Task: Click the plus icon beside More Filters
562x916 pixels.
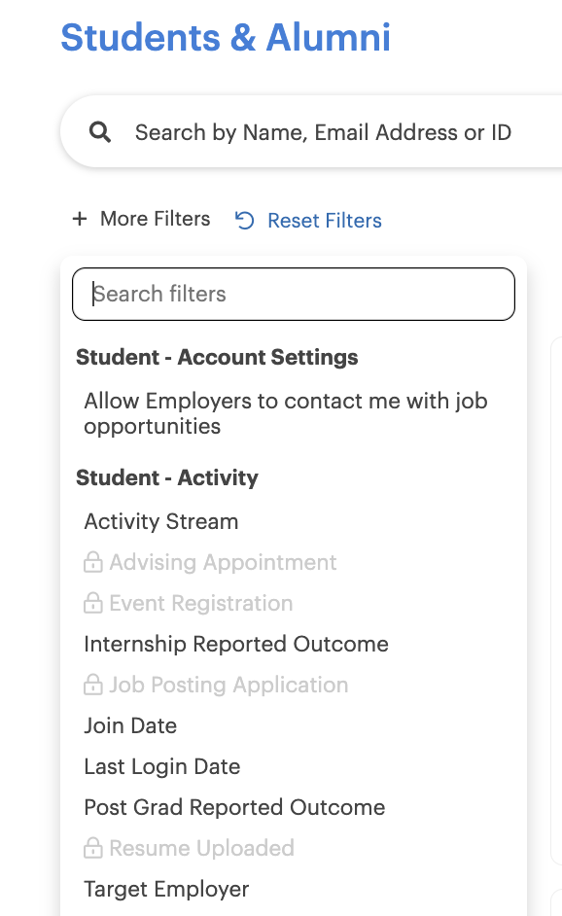Action: (80, 219)
